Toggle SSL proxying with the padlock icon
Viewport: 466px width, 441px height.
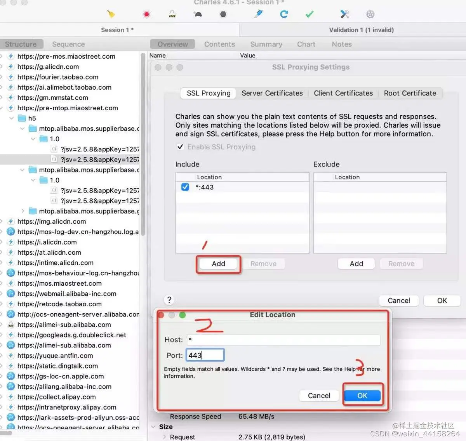pos(172,14)
